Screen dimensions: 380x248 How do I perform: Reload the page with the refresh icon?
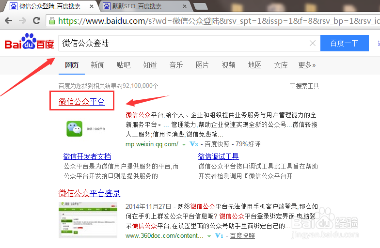[37, 20]
